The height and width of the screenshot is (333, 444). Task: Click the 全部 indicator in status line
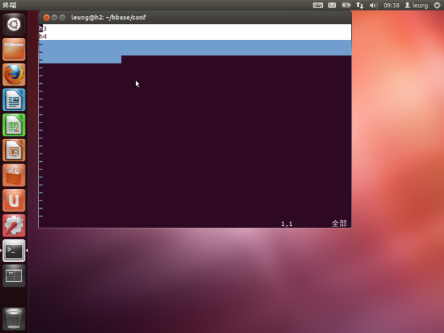point(339,224)
